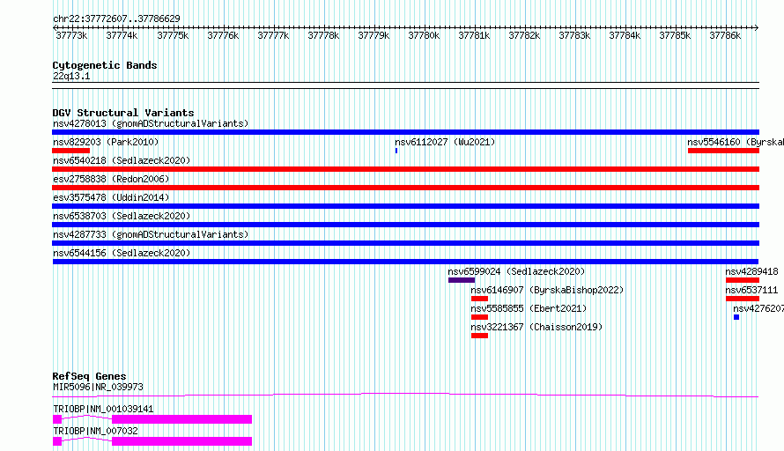Click the red bar under esv2758838
The height and width of the screenshot is (451, 784).
pyautogui.click(x=405, y=188)
